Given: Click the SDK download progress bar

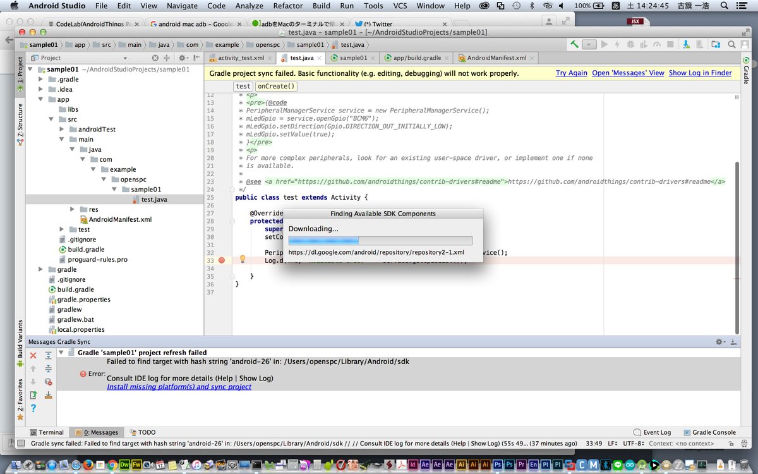Looking at the screenshot, I should tap(380, 240).
